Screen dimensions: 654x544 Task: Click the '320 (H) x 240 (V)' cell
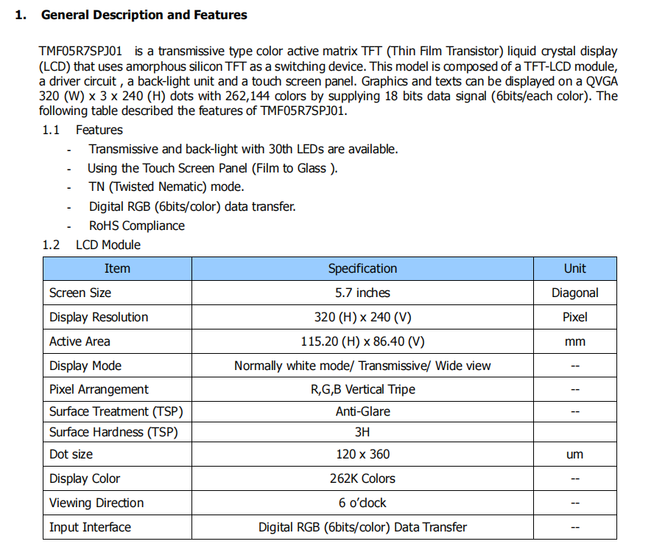(x=362, y=317)
